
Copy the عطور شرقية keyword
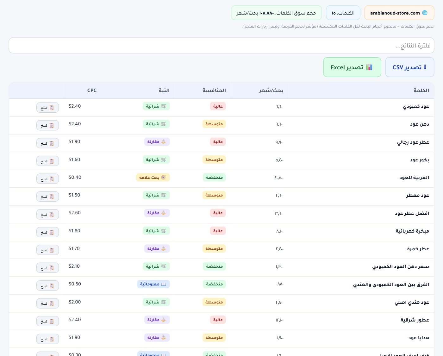[x=48, y=321]
